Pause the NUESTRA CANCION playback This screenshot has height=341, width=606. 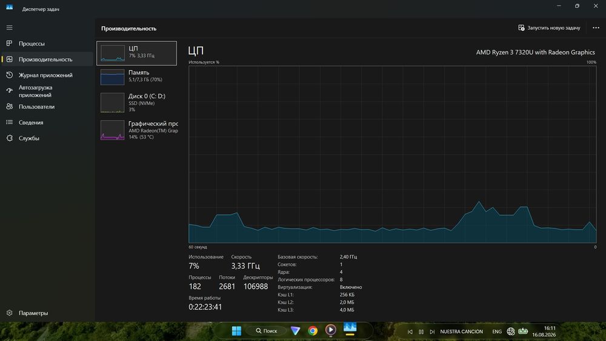click(421, 332)
